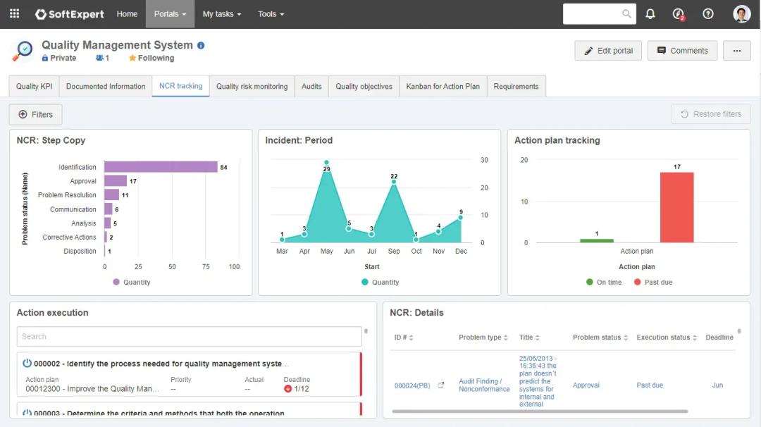The width and height of the screenshot is (761, 427).
Task: Expand the Portals dropdown menu
Action: 170,14
